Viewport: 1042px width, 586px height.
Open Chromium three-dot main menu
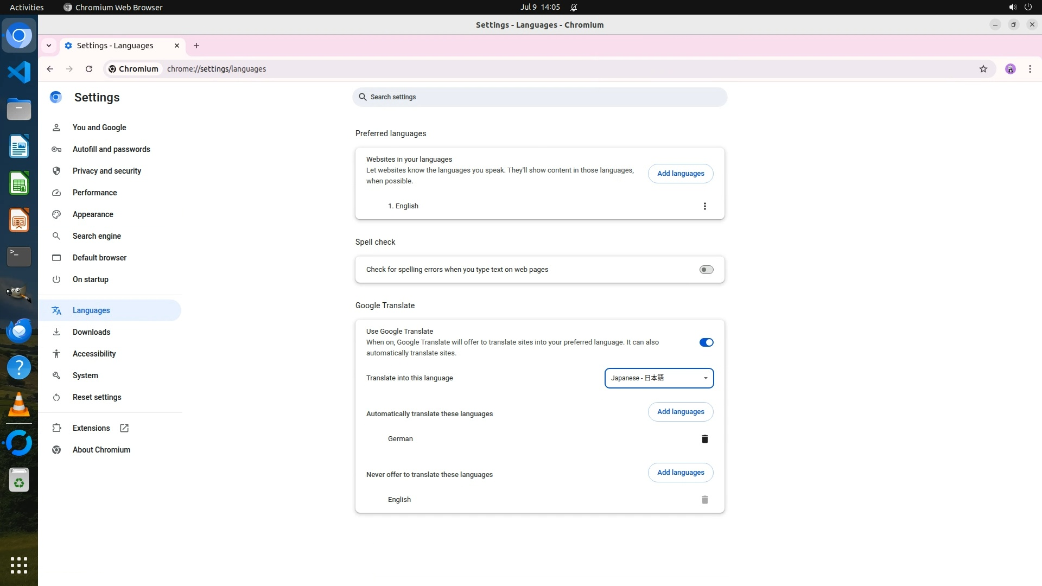pyautogui.click(x=1030, y=69)
